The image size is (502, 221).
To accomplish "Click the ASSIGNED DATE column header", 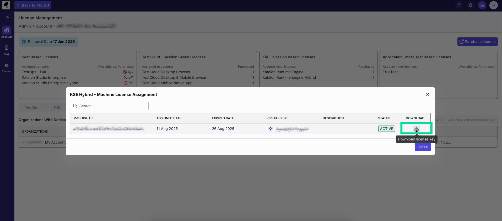I will click(169, 118).
